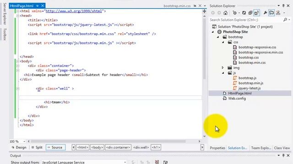Open the Server Explorer side tab

[5, 14]
